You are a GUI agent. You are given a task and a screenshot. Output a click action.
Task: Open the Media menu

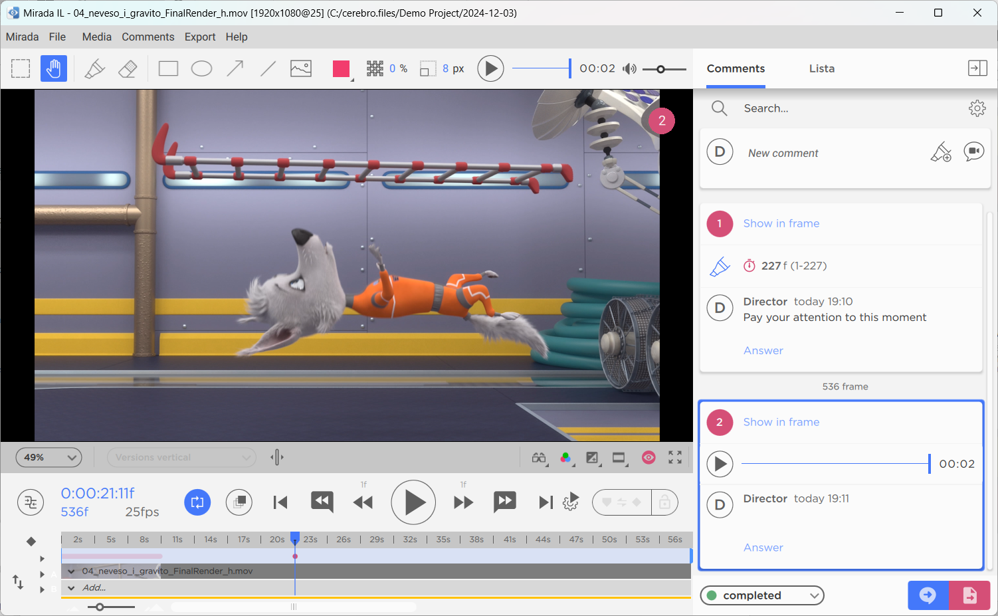[x=96, y=37]
